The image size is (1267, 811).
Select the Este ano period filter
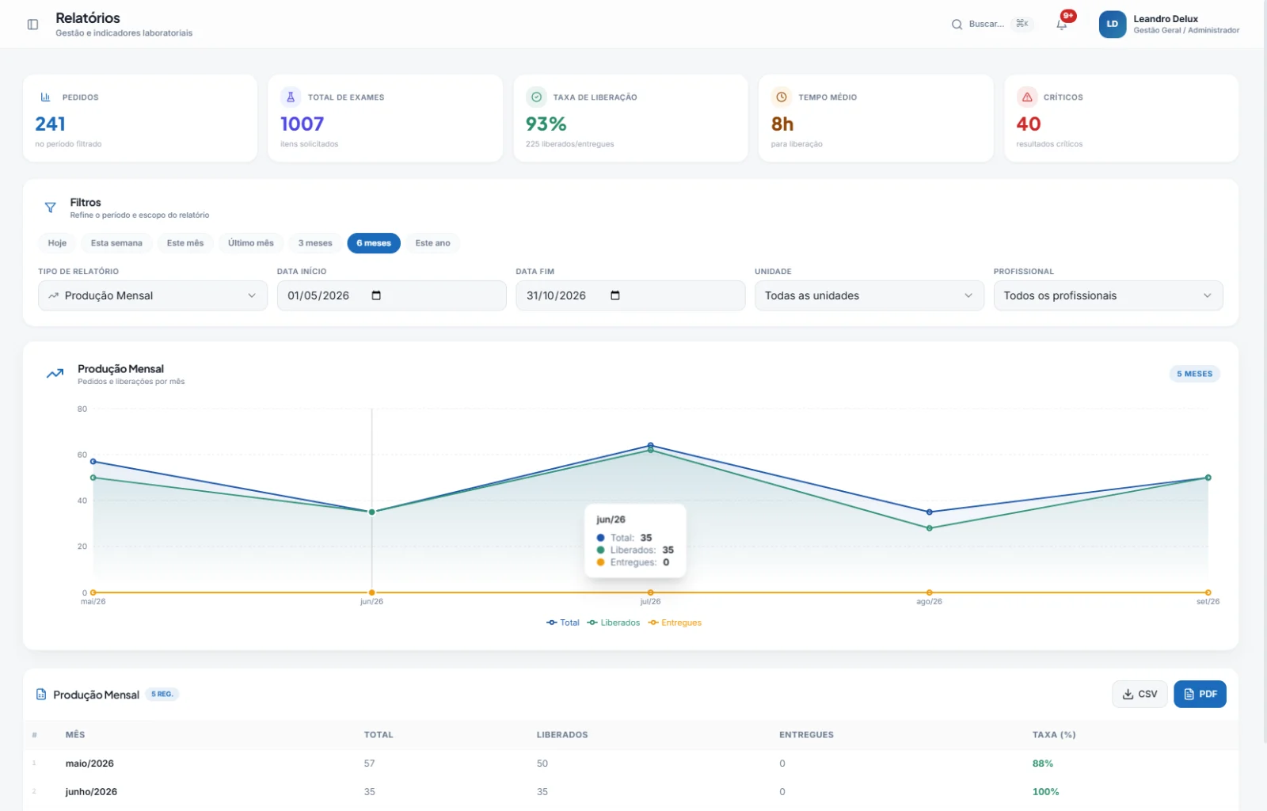432,243
